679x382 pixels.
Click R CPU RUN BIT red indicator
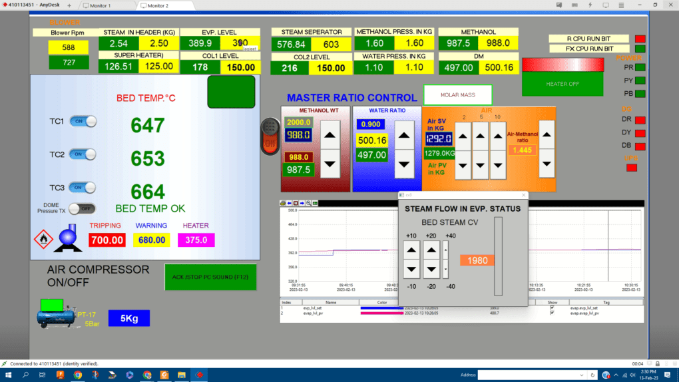640,39
